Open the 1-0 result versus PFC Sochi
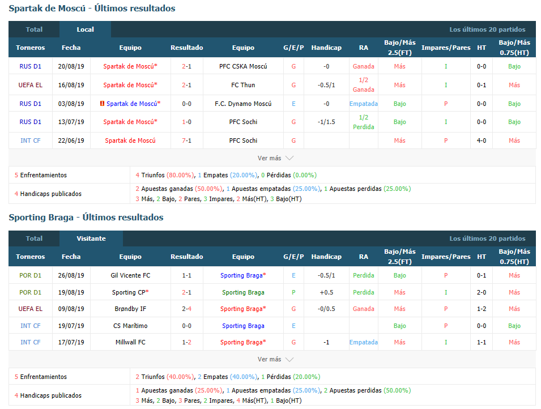The image size is (541, 409). pyautogui.click(x=186, y=122)
